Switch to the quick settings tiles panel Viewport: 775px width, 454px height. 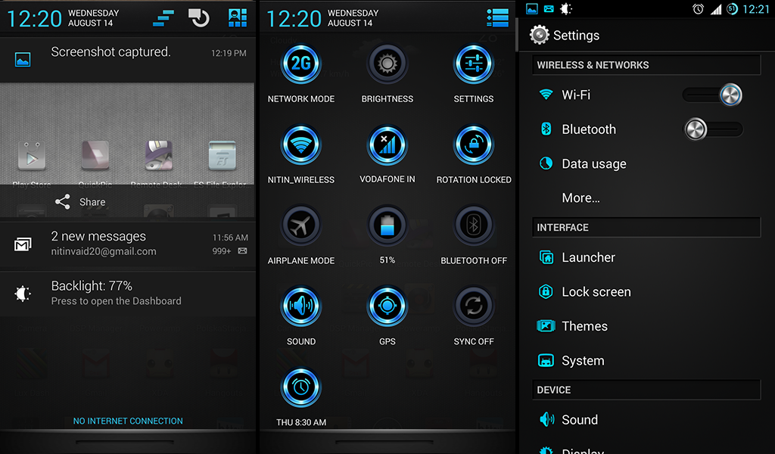[238, 18]
